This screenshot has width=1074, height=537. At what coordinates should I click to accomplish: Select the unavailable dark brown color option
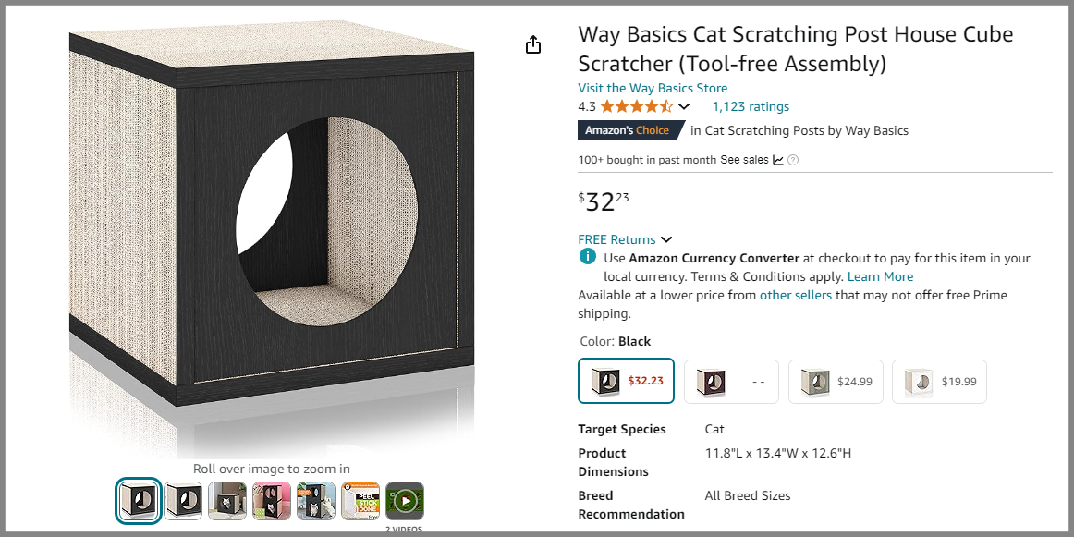tap(731, 381)
